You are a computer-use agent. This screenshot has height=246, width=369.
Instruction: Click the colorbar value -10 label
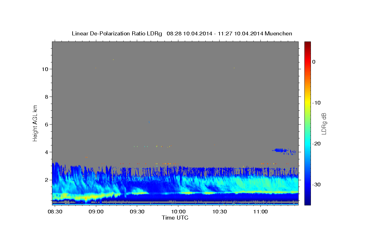point(317,103)
